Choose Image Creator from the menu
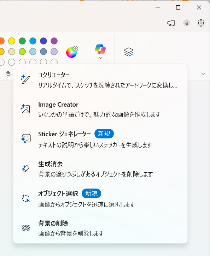The width and height of the screenshot is (210, 256). point(100,109)
